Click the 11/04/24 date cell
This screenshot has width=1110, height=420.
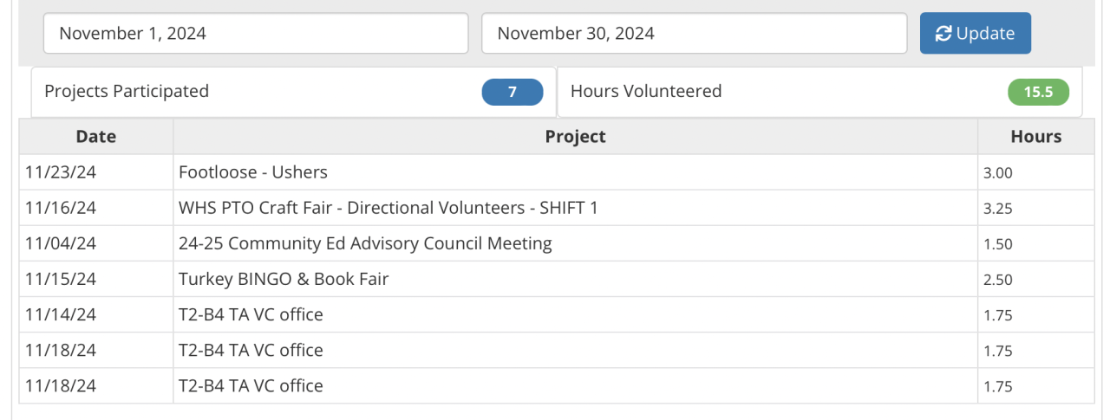pos(61,243)
